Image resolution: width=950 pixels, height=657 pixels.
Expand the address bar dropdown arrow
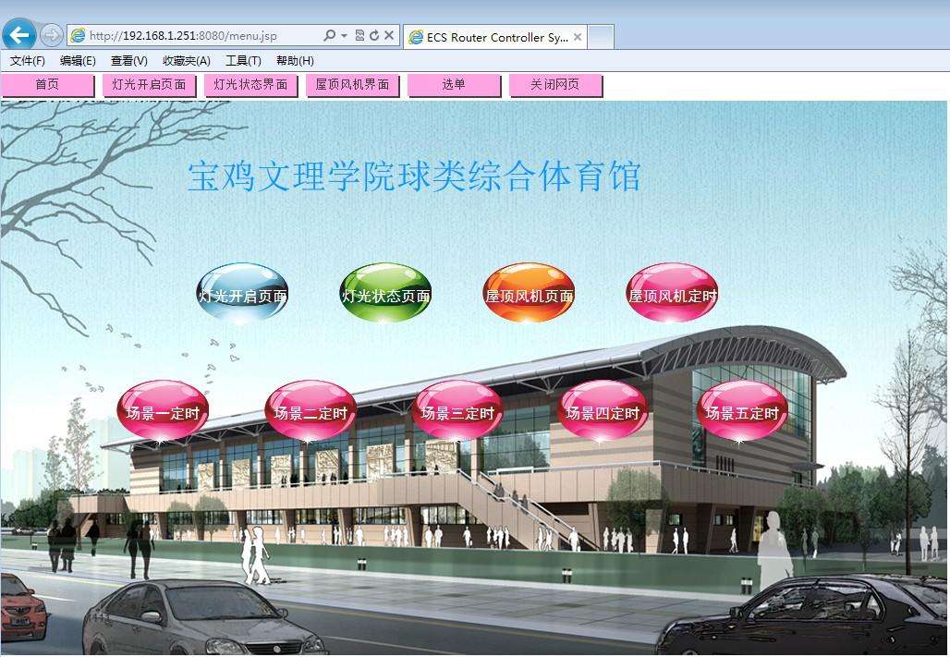345,36
